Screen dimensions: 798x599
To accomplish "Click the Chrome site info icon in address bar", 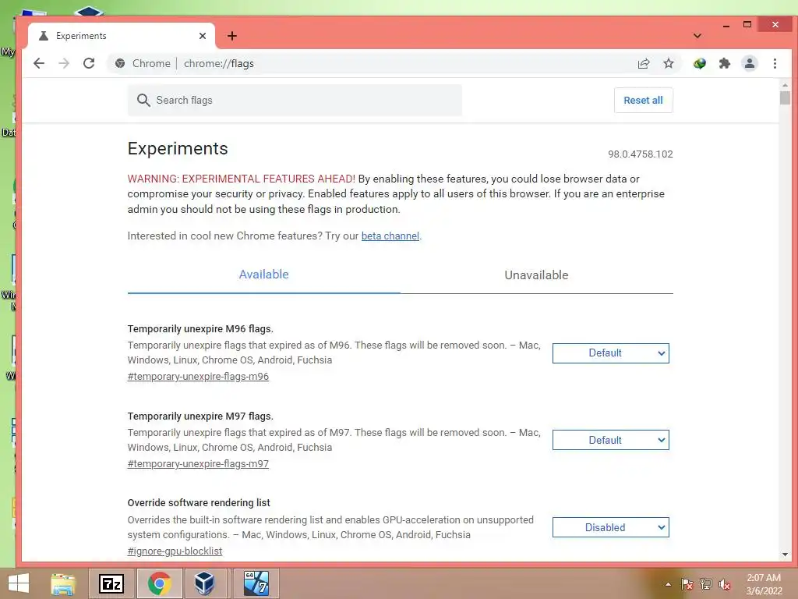I will (120, 63).
